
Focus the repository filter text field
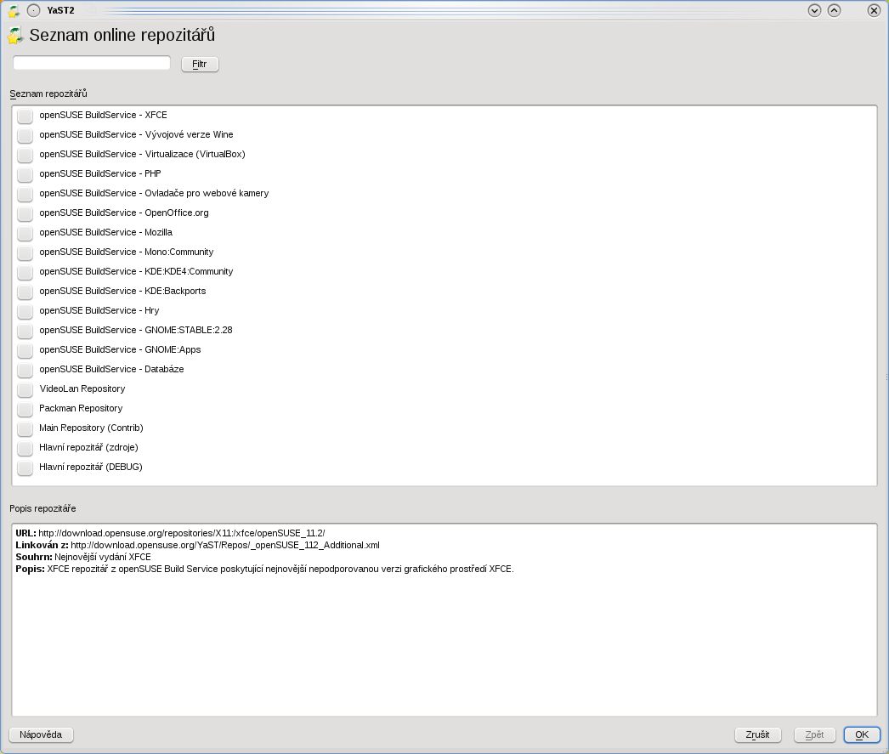pos(92,63)
